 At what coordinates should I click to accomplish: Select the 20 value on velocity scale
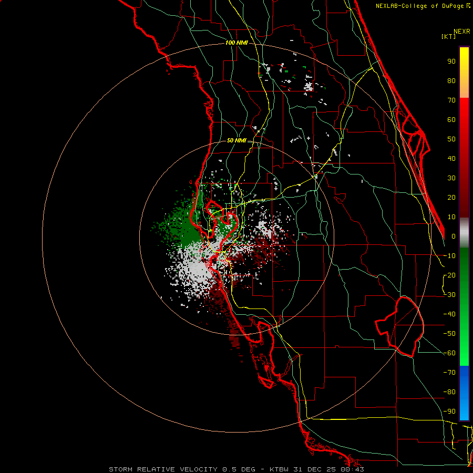pyautogui.click(x=451, y=198)
